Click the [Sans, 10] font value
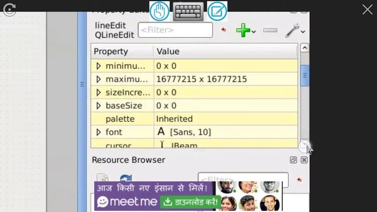Viewport: 377px width, 212px height. (x=190, y=132)
